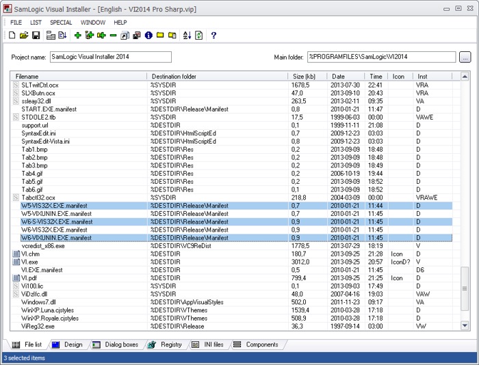This screenshot has height=365, width=479.
Task: Open the WINDOW menu
Action: 93,23
